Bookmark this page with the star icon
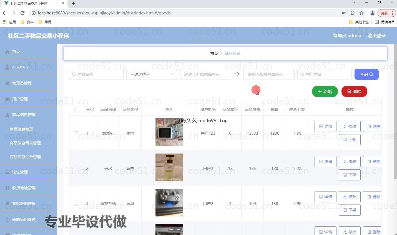Screen dimensions: 397x235 click(361, 13)
